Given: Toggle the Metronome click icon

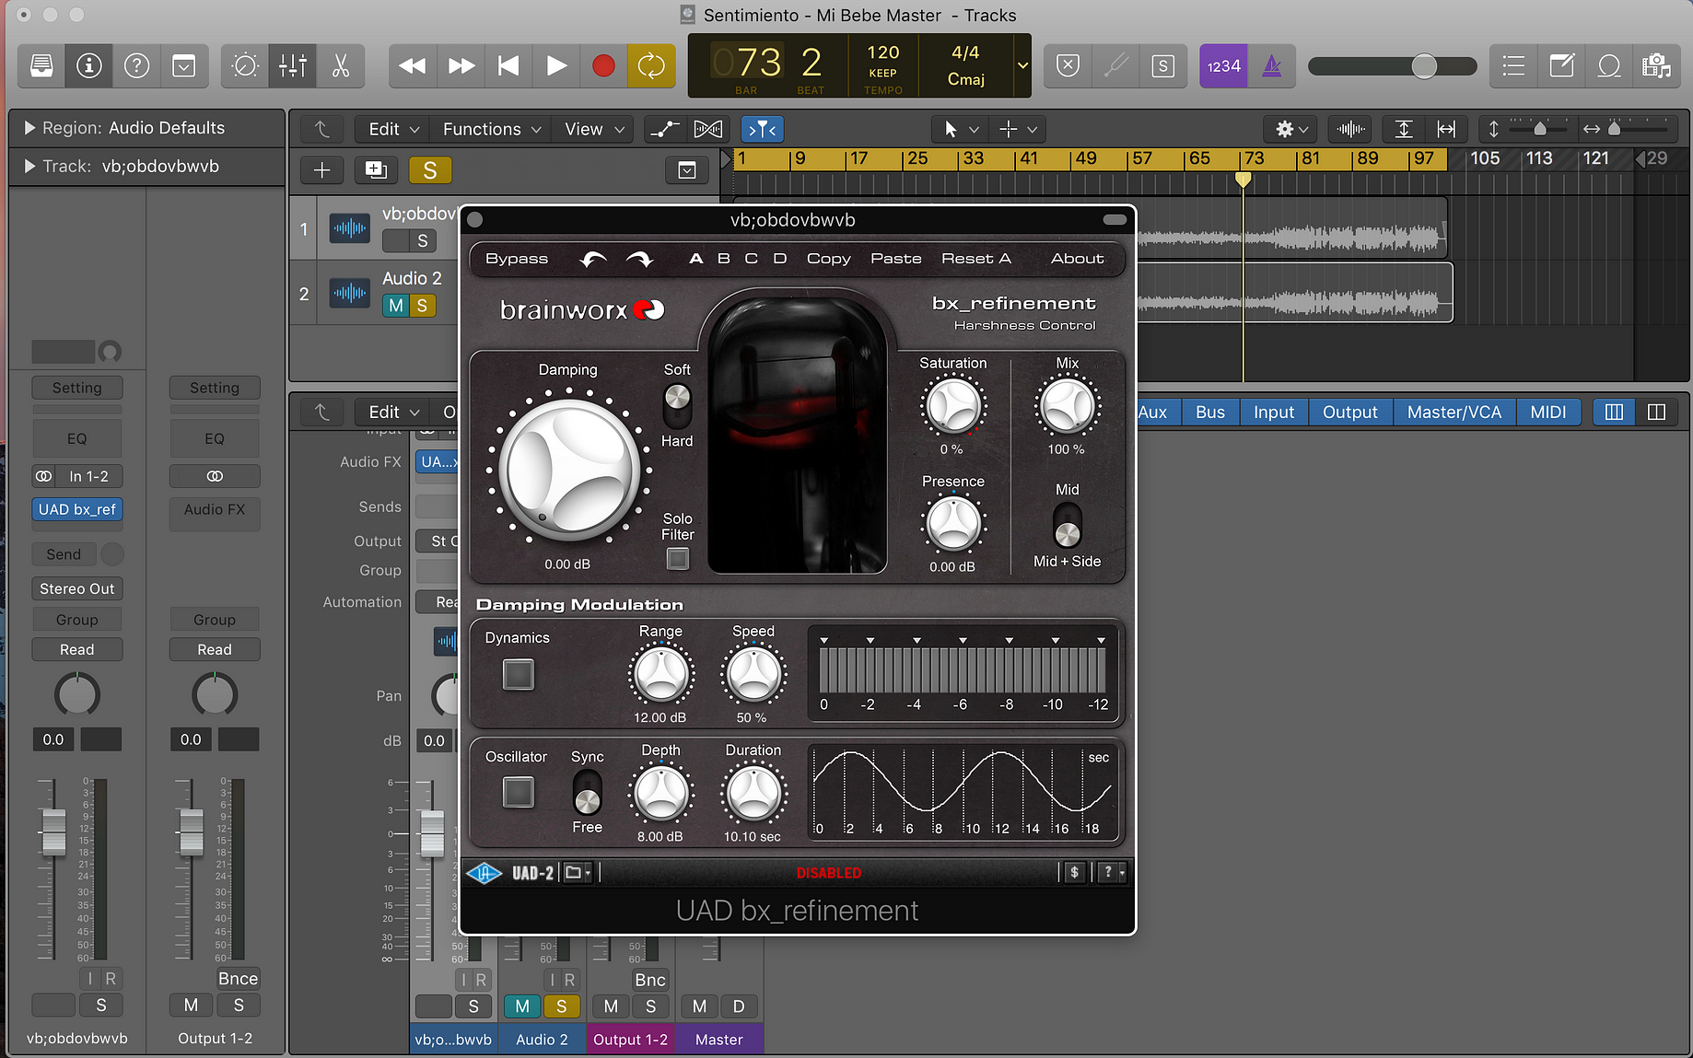Looking at the screenshot, I should 1272,66.
